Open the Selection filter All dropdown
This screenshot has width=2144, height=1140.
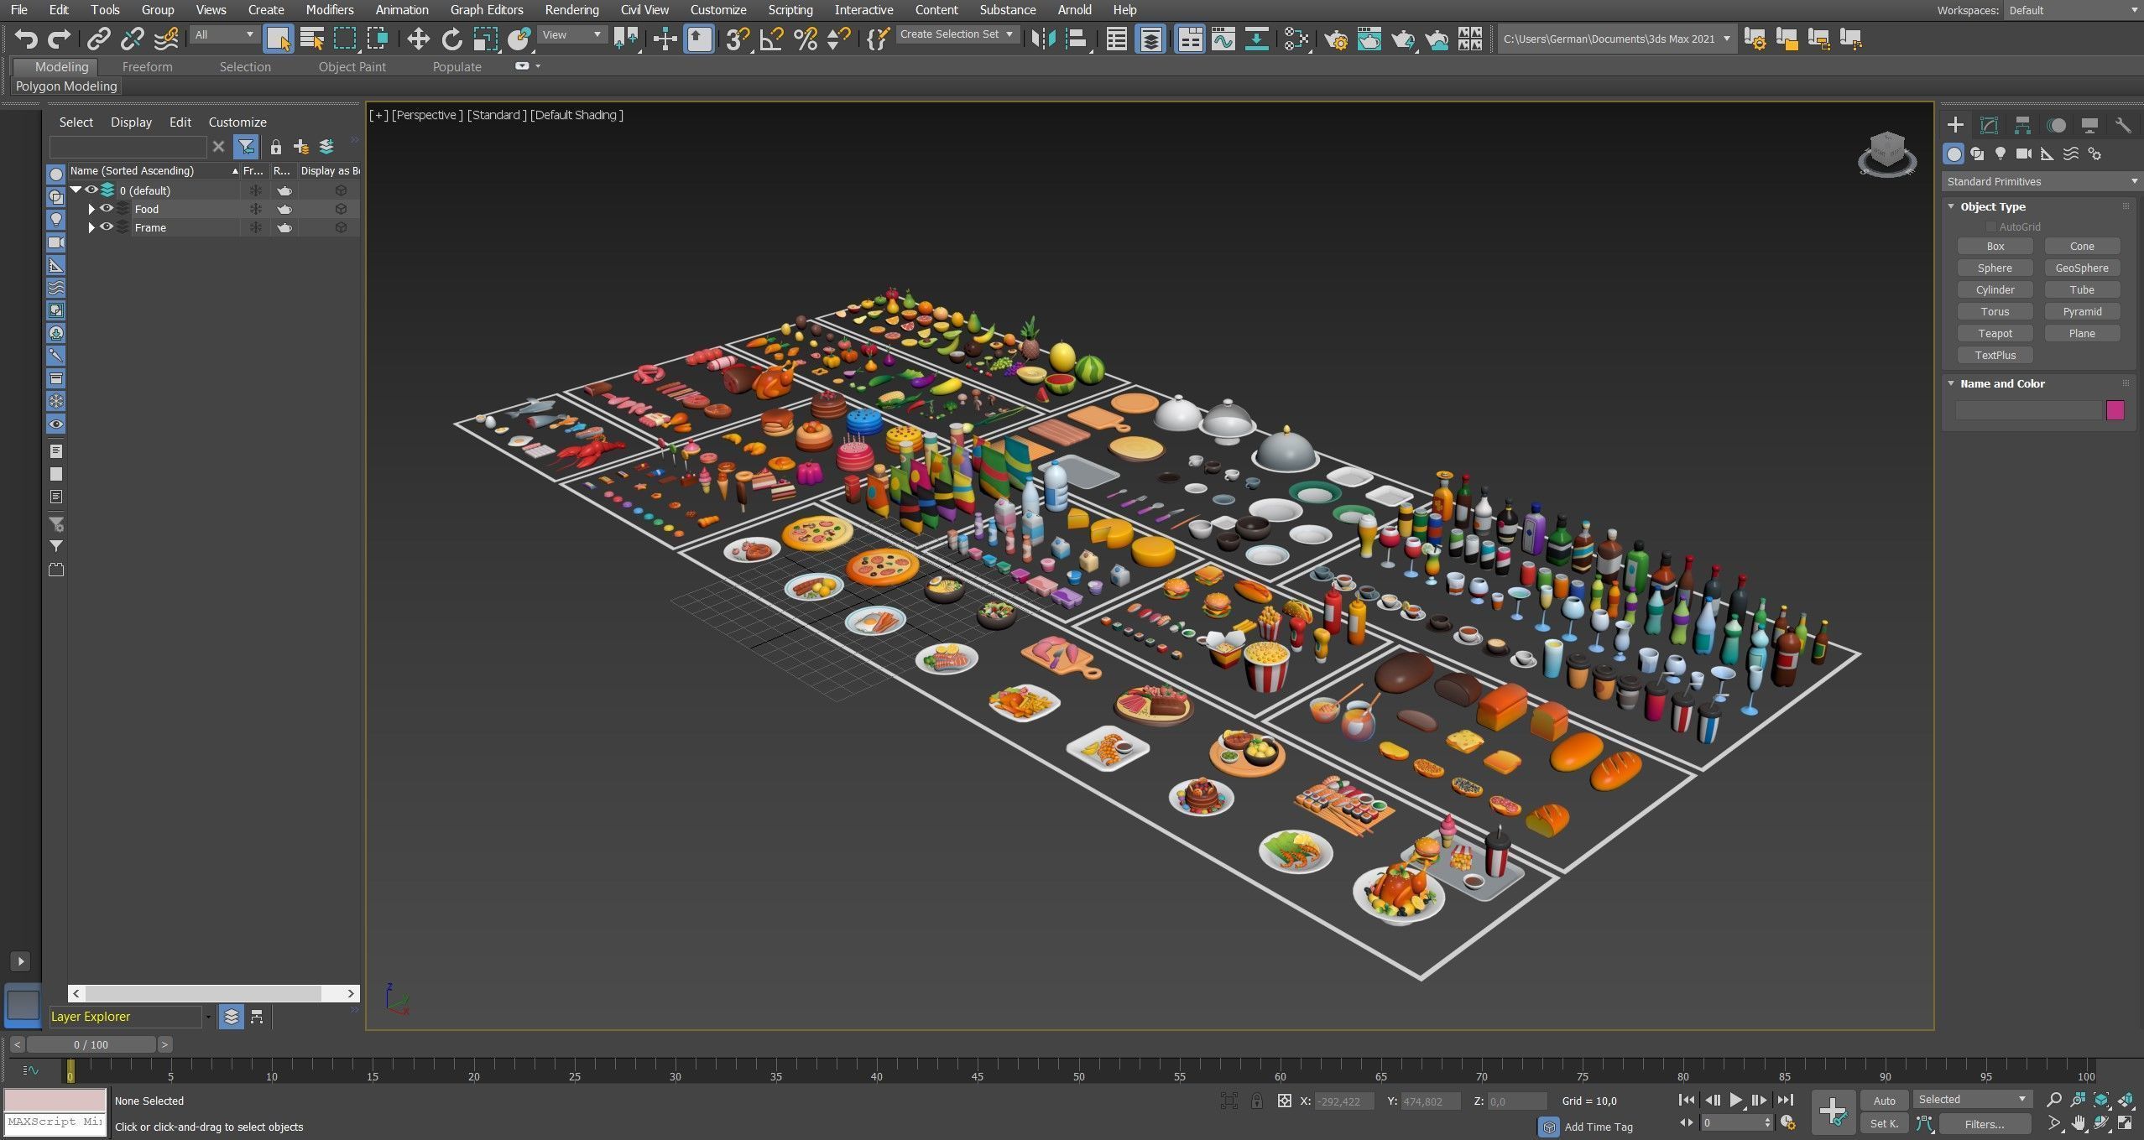pos(223,34)
